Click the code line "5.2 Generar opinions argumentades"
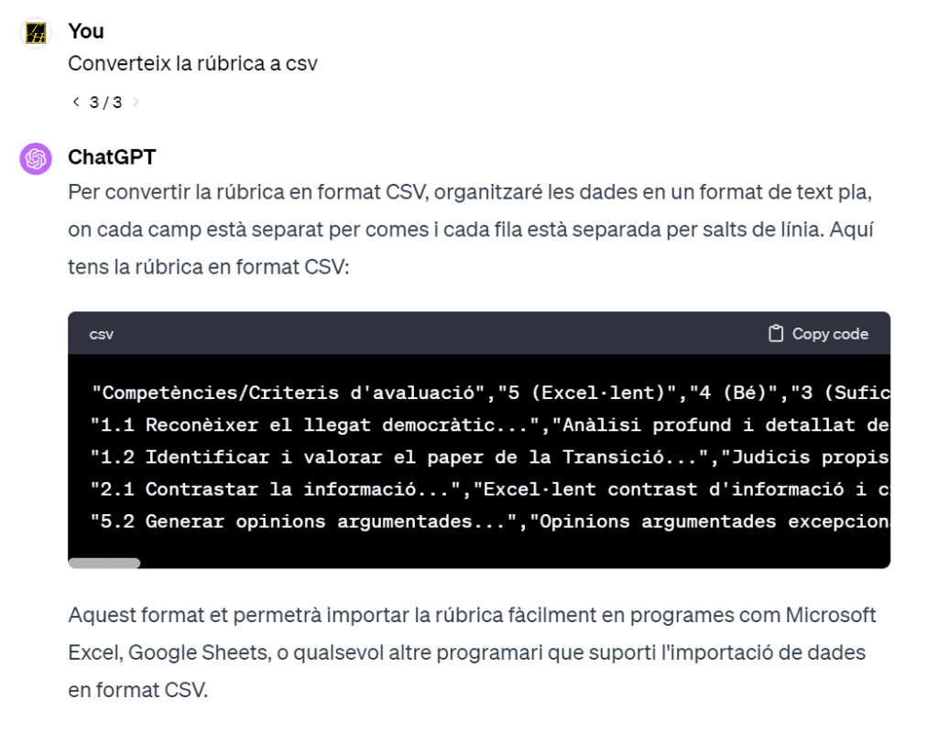The image size is (938, 732). click(x=490, y=522)
